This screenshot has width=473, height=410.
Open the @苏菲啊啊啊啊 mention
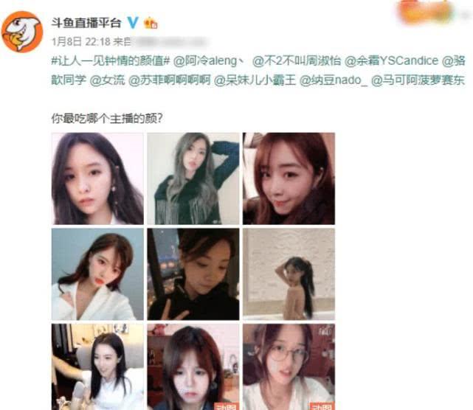pos(169,80)
